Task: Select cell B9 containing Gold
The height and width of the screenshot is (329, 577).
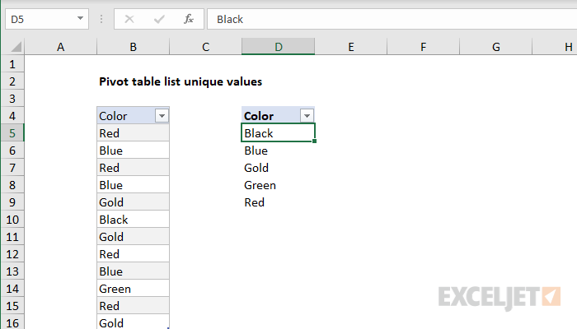Action: click(x=134, y=202)
